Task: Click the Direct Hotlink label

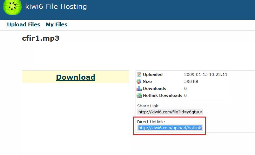Action: pos(151,122)
